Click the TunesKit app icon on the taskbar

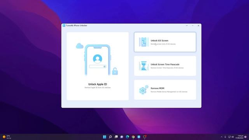pos(139,137)
